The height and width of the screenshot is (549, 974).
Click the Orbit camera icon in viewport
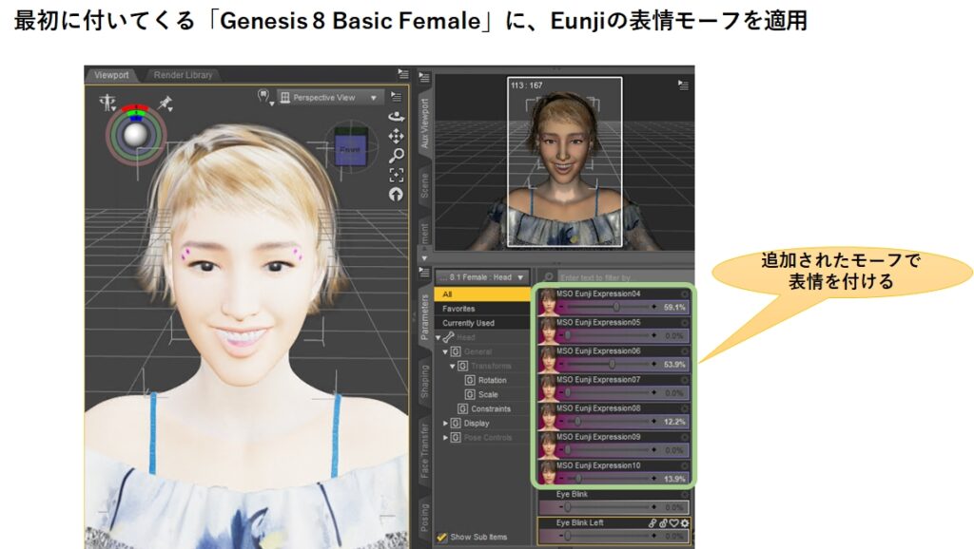tap(397, 117)
